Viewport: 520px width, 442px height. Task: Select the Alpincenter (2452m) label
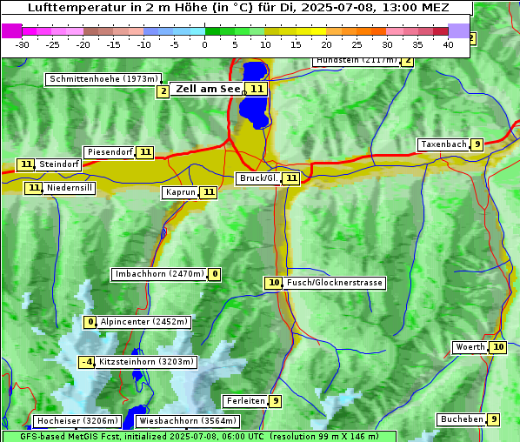pyautogui.click(x=143, y=322)
